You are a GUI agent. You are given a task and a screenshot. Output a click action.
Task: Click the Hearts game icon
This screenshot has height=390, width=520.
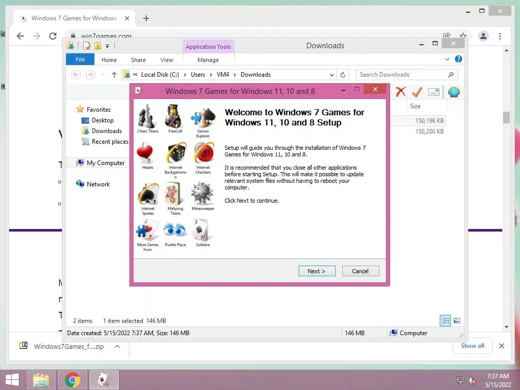[x=145, y=153]
